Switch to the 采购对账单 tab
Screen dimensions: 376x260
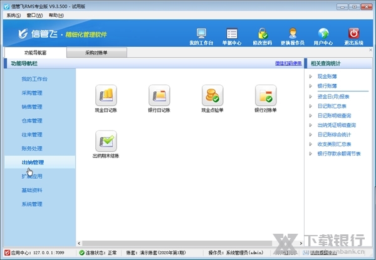97,52
